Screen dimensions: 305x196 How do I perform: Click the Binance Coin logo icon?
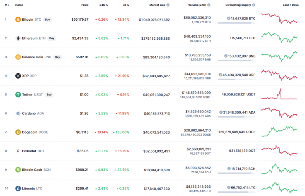tap(18, 57)
